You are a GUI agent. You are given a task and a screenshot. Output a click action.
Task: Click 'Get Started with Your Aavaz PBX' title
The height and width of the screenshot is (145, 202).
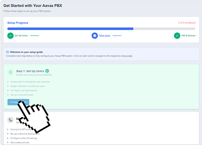[x=33, y=6]
